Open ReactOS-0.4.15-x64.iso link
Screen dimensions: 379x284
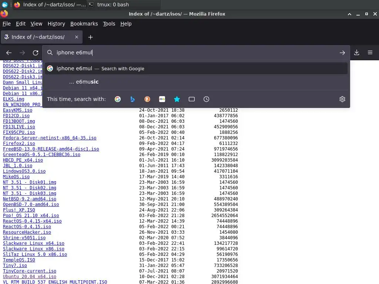tap(32, 221)
